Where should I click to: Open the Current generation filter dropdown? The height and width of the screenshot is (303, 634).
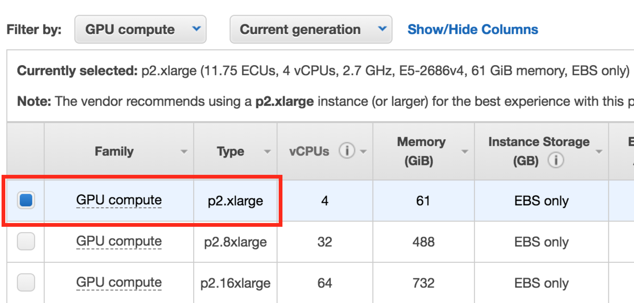click(311, 30)
